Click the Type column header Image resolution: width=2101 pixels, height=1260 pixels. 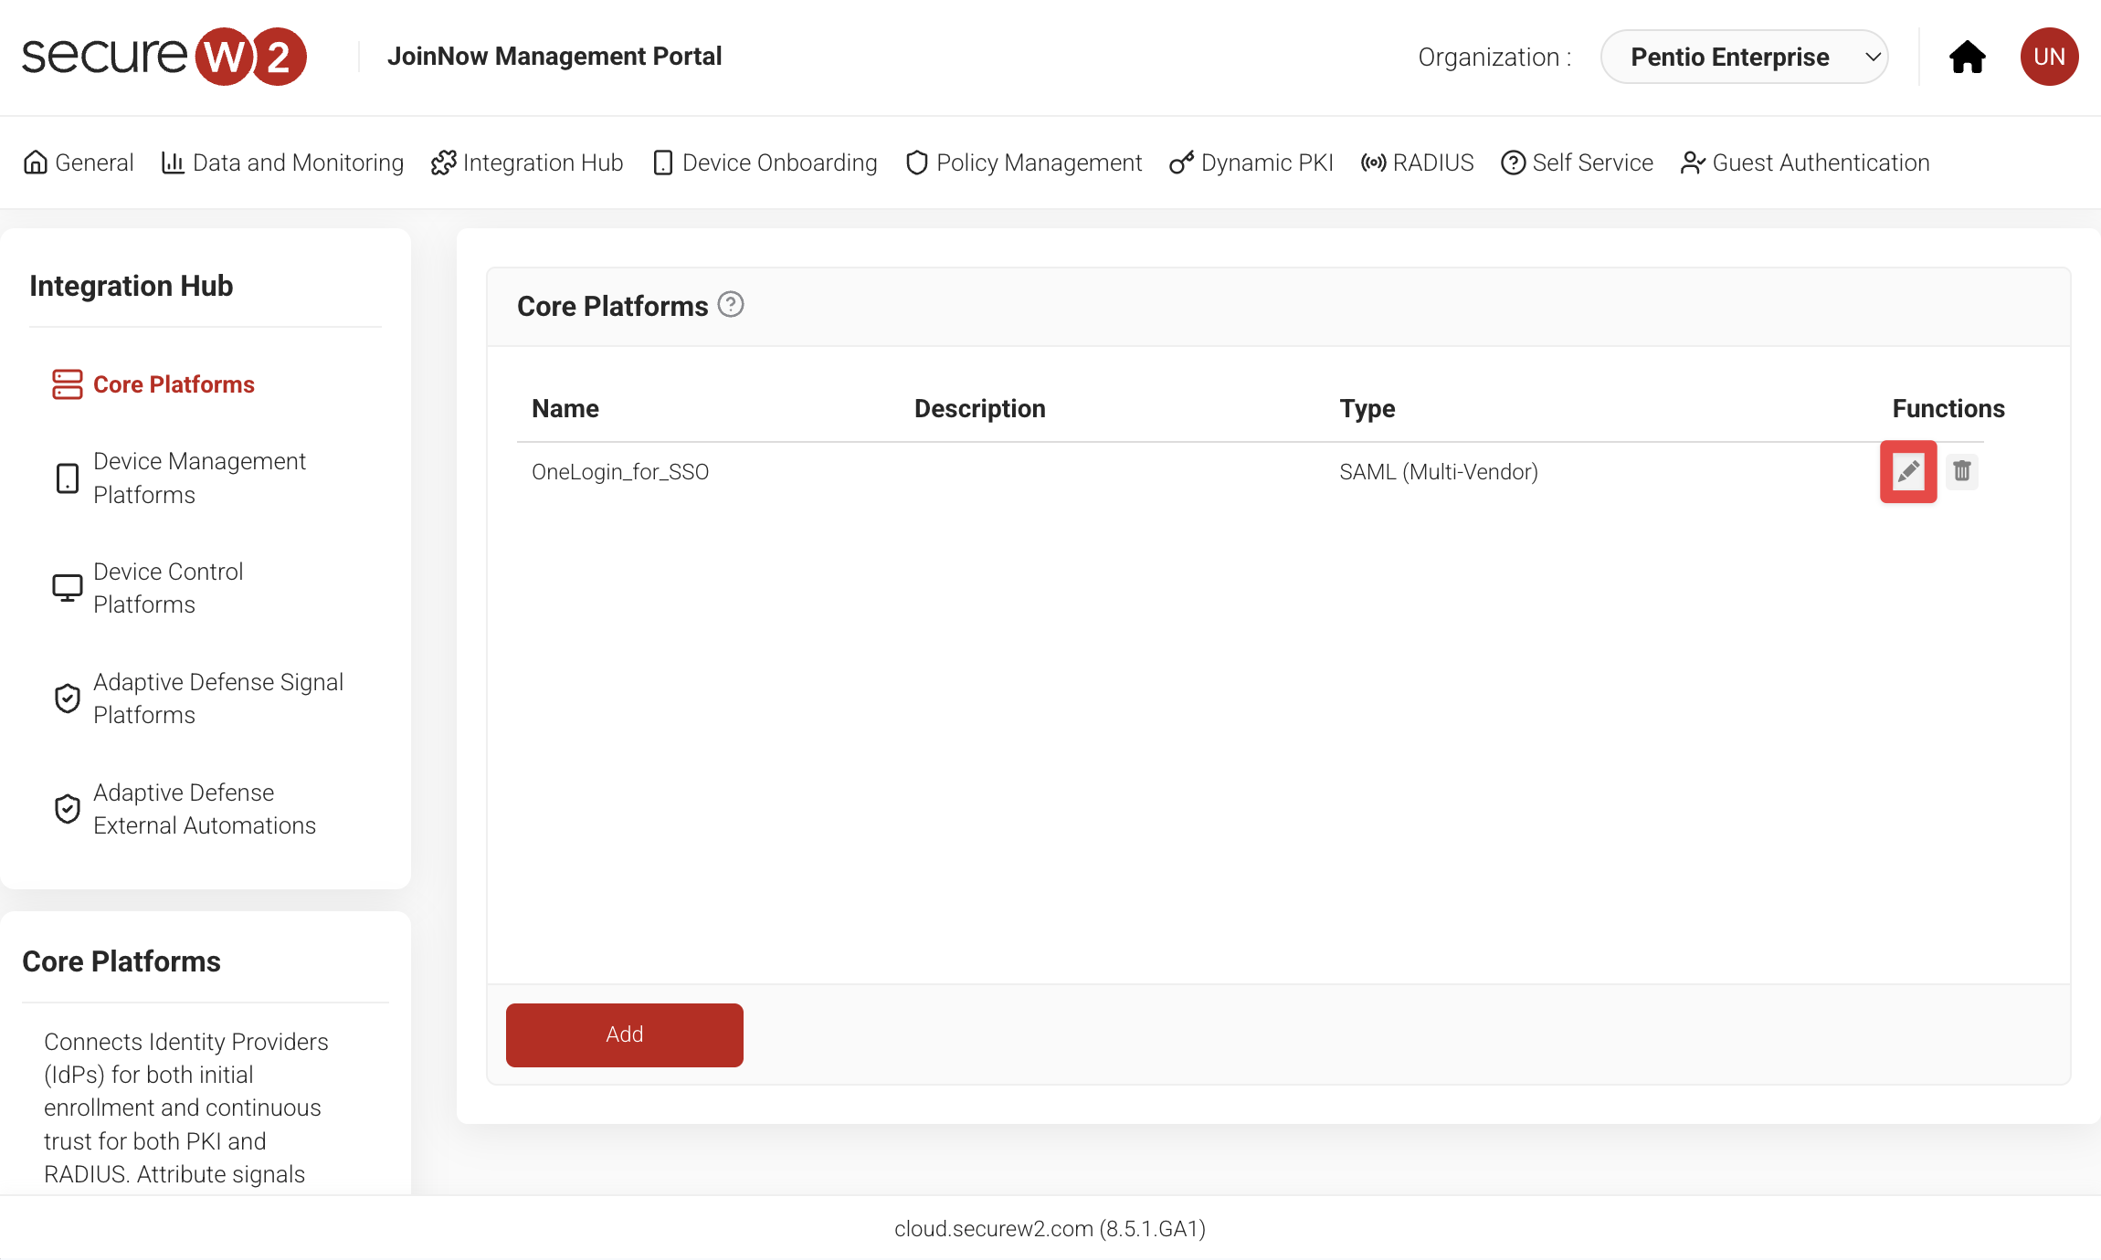click(x=1367, y=408)
